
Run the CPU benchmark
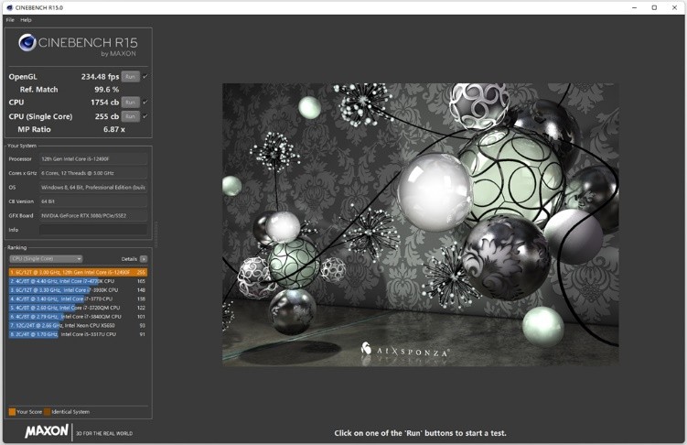131,103
